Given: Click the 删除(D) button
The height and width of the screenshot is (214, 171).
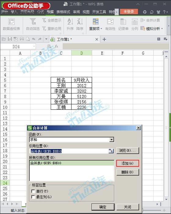Looking at the screenshot, I should (128, 172).
